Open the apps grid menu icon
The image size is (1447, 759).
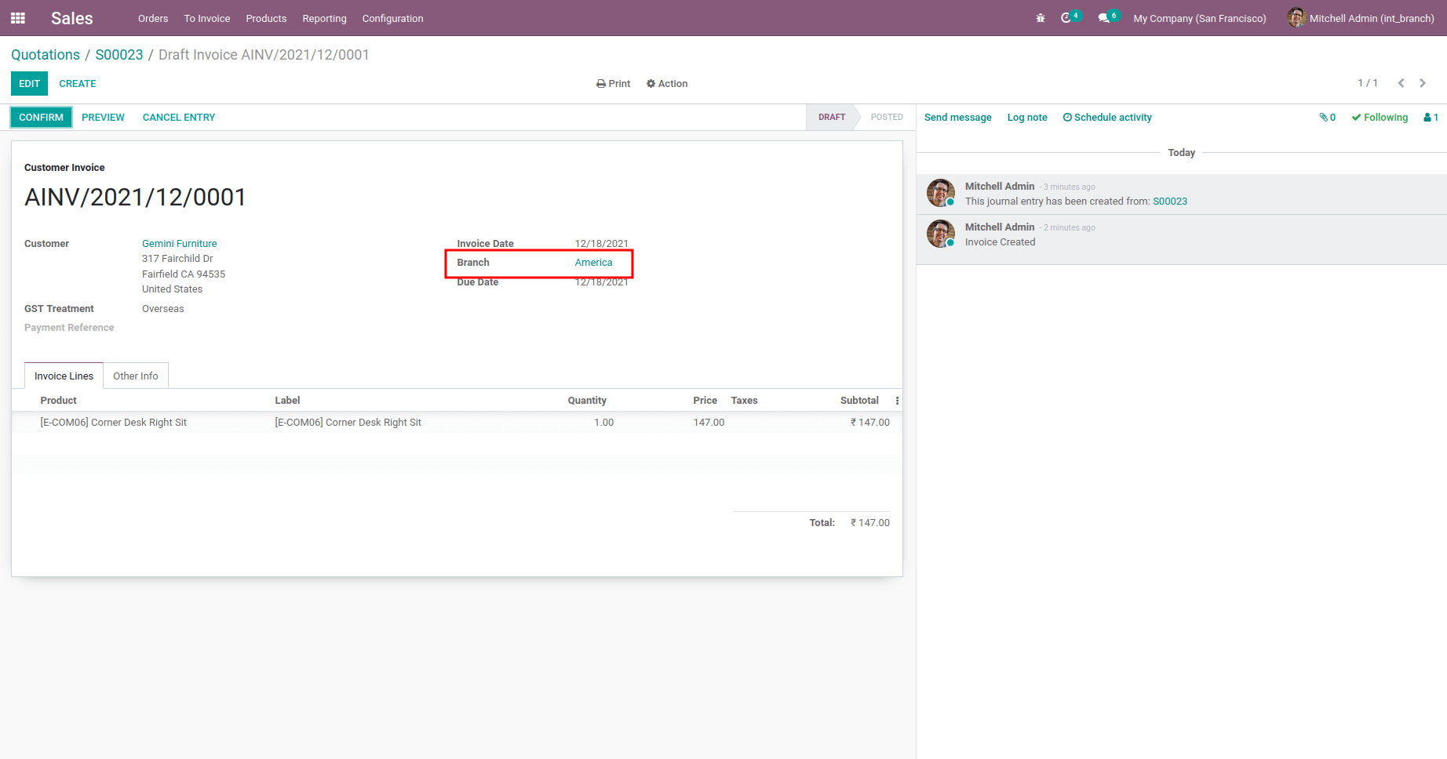pyautogui.click(x=18, y=18)
